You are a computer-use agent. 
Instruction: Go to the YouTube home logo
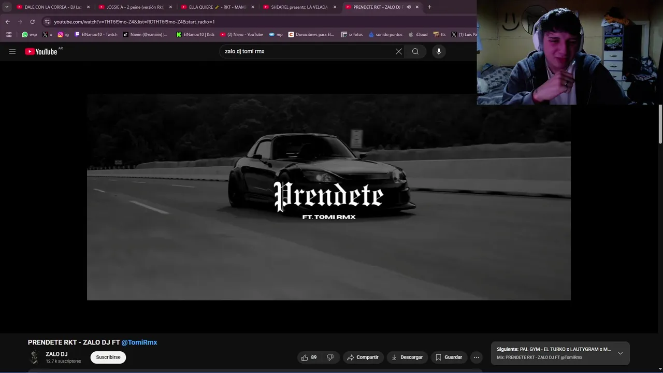click(x=41, y=51)
